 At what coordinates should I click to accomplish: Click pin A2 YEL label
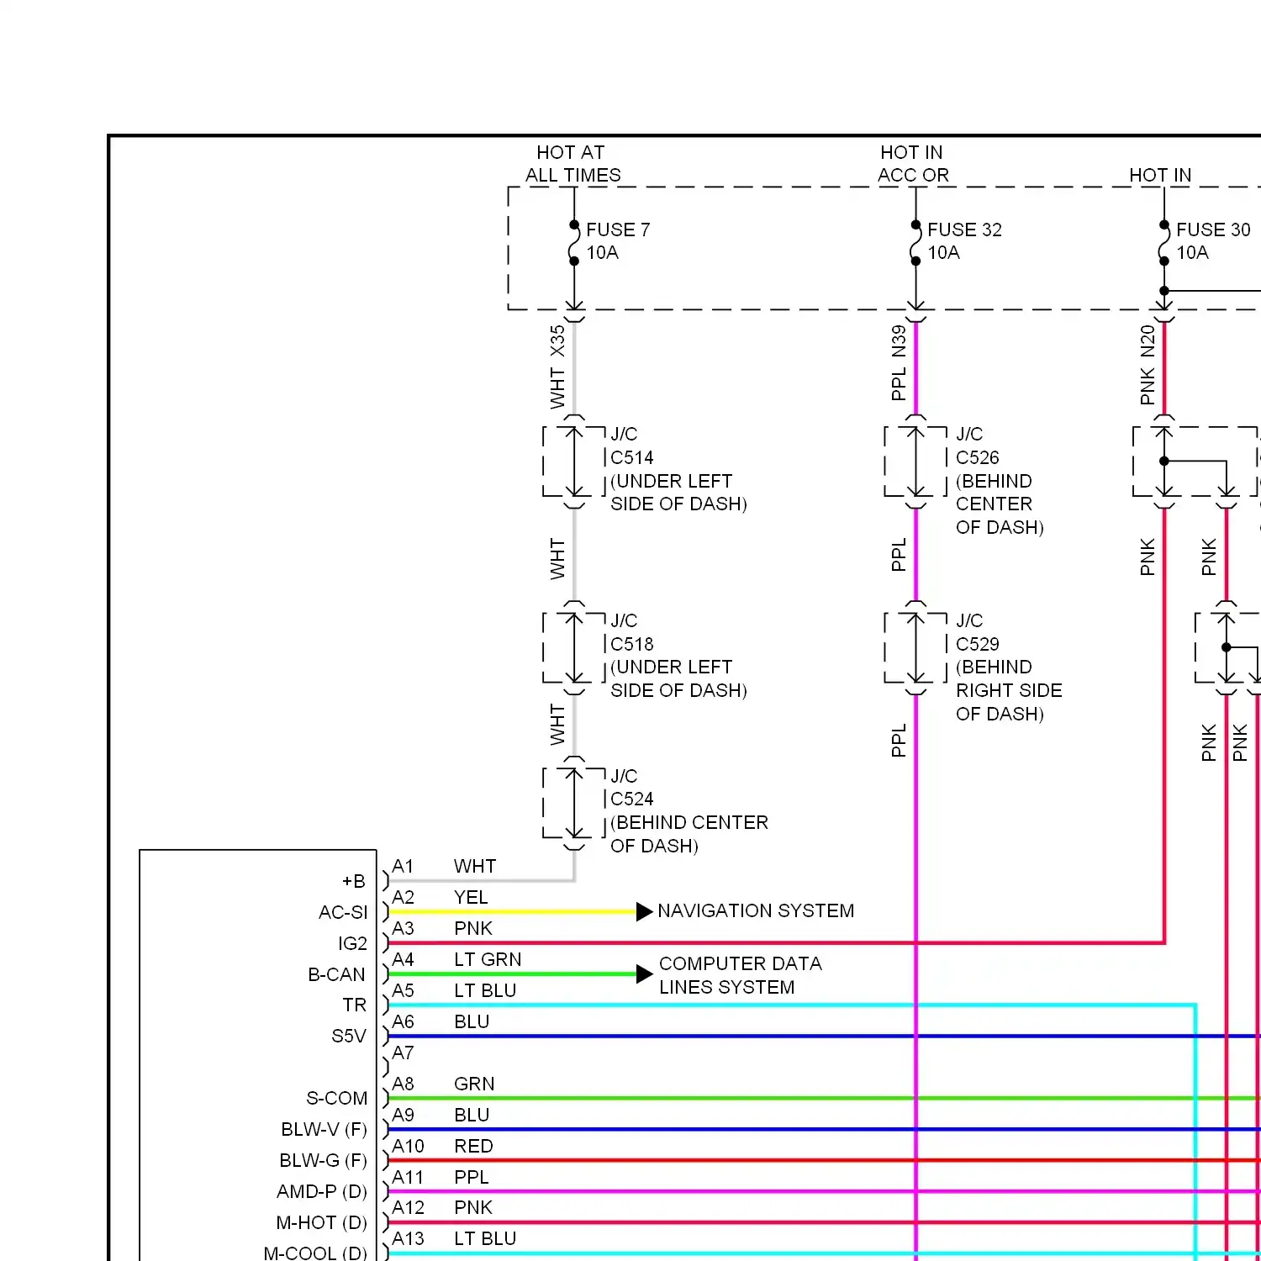click(x=440, y=898)
